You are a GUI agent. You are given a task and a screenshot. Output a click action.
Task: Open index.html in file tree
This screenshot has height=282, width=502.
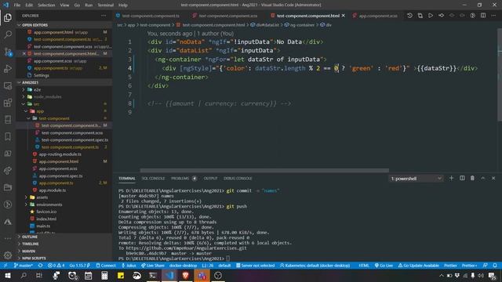[x=46, y=219]
